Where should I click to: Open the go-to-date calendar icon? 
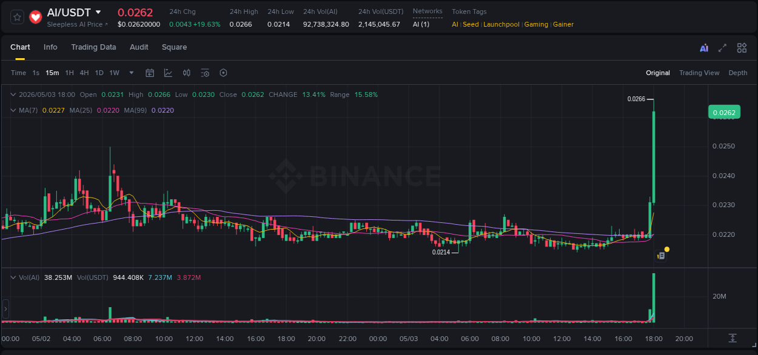coord(150,73)
